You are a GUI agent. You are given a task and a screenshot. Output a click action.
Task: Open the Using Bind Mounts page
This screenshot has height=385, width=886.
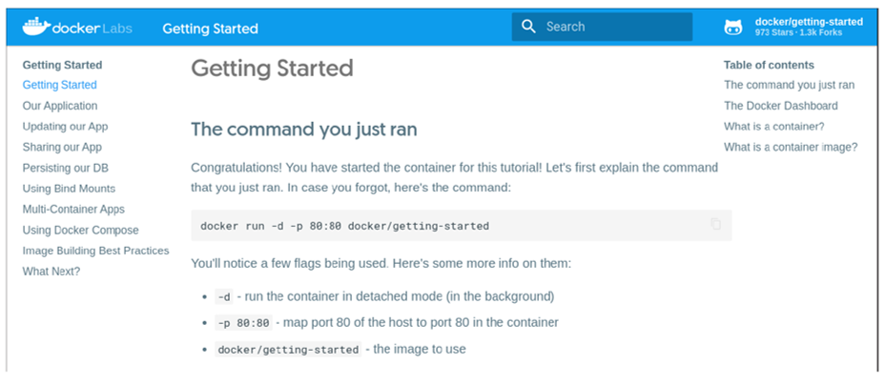click(x=69, y=189)
